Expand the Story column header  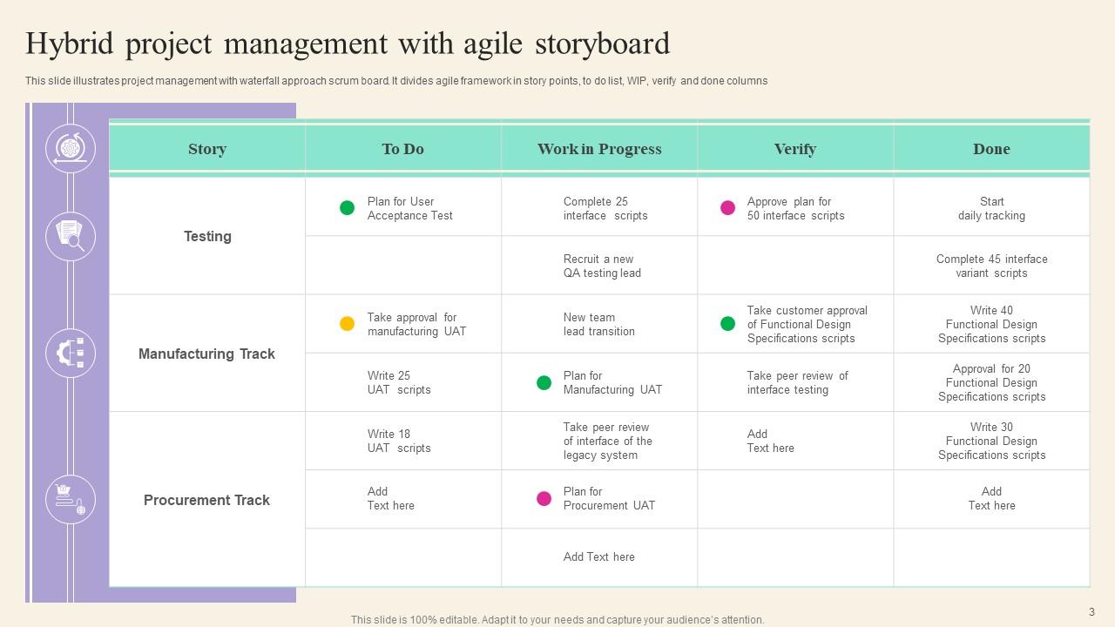pos(206,148)
